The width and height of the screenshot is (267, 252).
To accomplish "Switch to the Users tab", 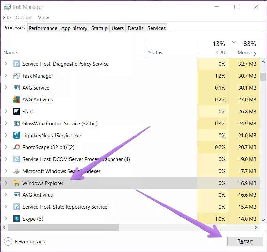I will 118,28.
